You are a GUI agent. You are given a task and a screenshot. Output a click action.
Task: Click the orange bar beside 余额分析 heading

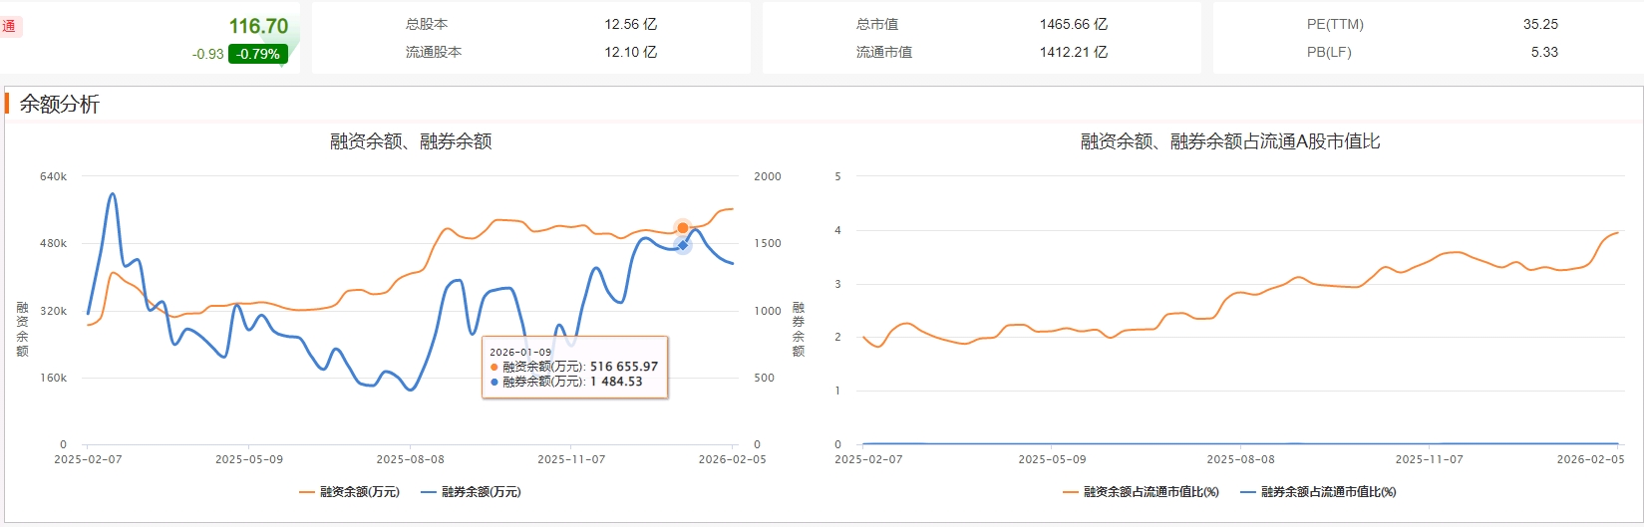click(x=7, y=104)
